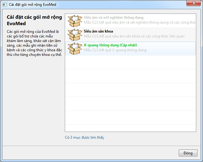Screen dimensions: 203x162
Task: Click the cut-off description about xét nghiệm thông dụng
Action: click(x=139, y=22)
